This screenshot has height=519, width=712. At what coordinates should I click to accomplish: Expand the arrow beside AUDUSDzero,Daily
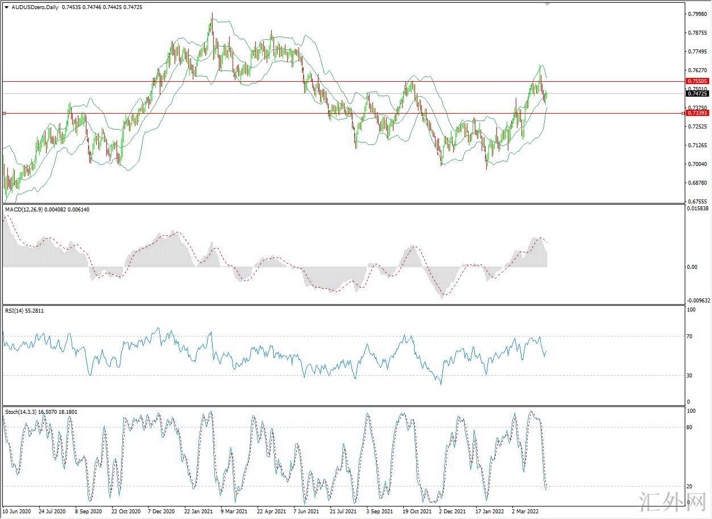pyautogui.click(x=6, y=7)
